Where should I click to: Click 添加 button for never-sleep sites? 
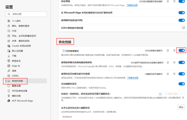(181, 107)
